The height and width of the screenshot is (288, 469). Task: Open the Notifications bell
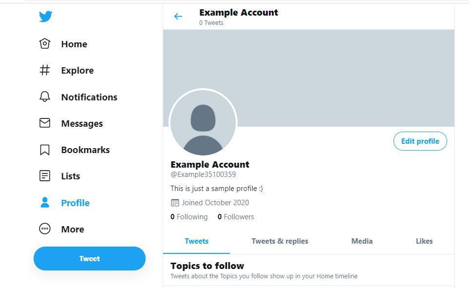point(45,96)
